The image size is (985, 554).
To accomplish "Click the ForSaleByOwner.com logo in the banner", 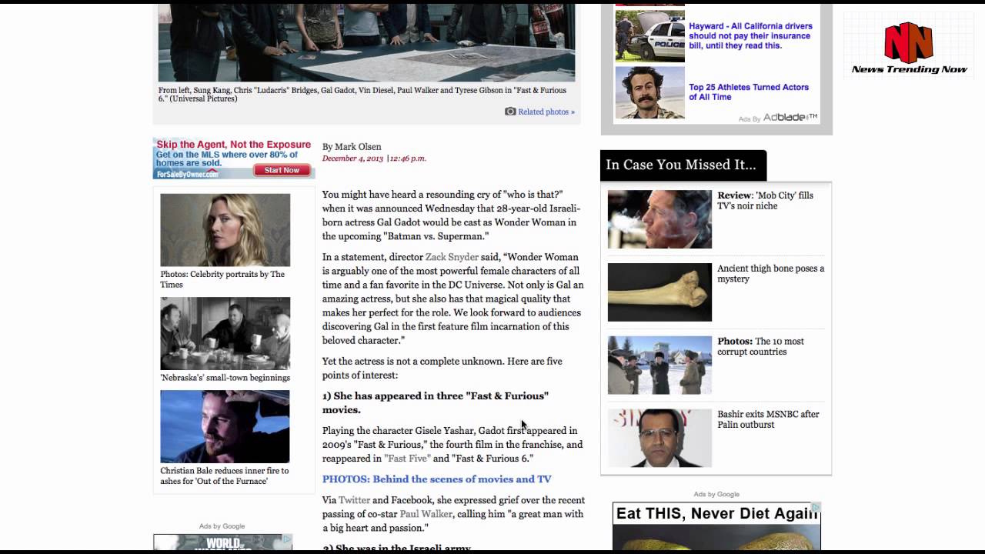I will 187,174.
